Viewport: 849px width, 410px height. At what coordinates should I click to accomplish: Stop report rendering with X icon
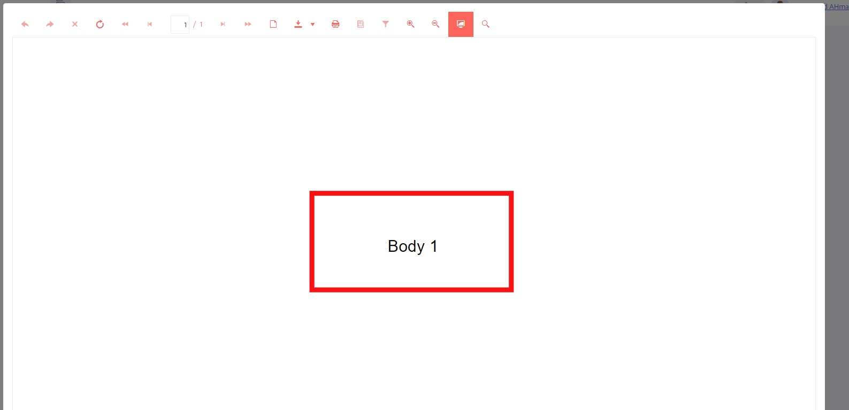click(75, 24)
